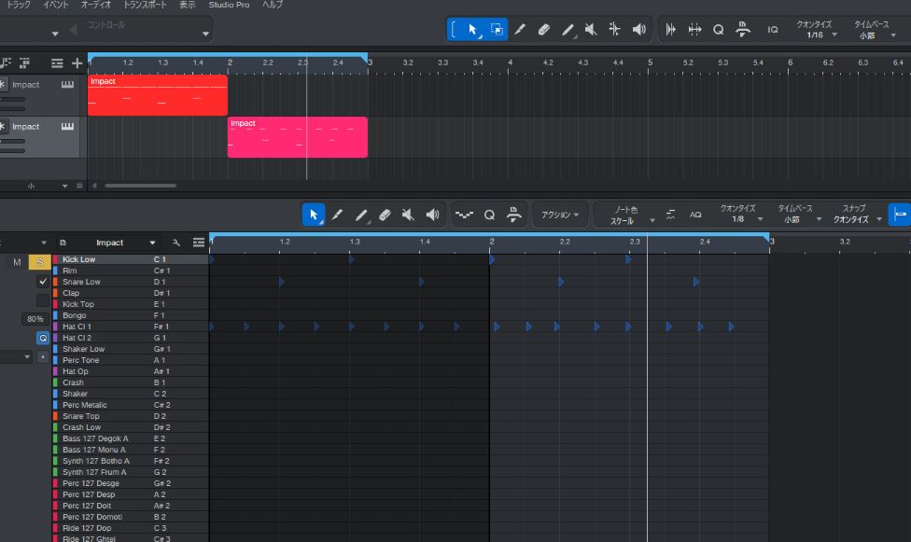This screenshot has width=911, height=542.
Task: Pick the Split tool in the top toolbar
Action: [614, 30]
